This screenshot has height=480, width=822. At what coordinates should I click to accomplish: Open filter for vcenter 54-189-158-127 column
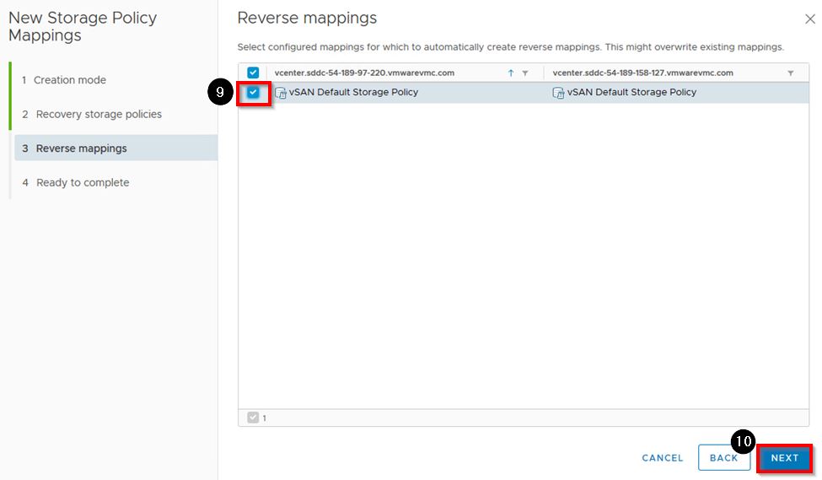pyautogui.click(x=791, y=73)
